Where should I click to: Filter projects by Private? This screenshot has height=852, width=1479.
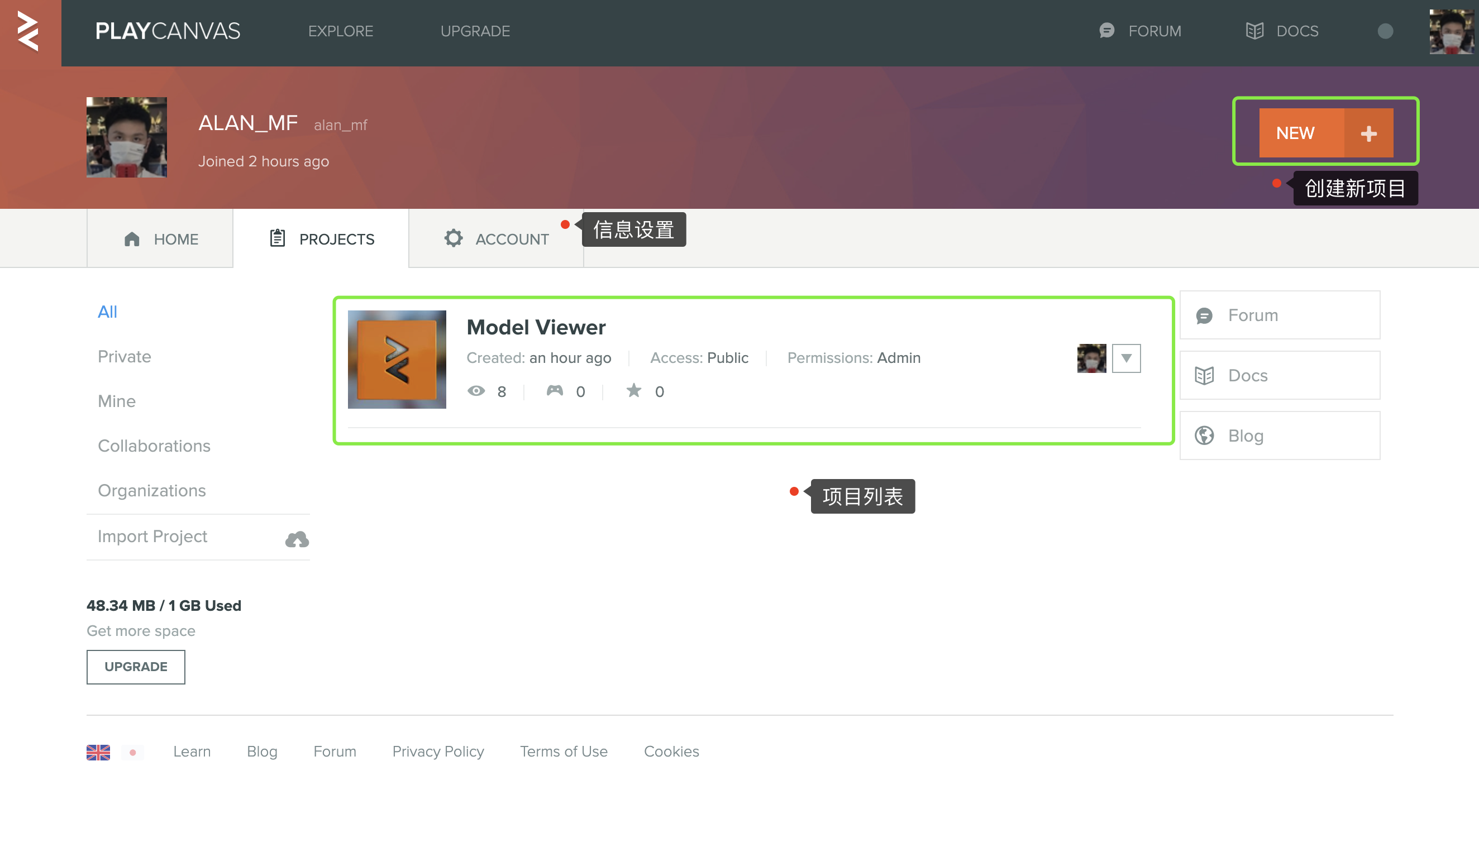[x=124, y=356]
